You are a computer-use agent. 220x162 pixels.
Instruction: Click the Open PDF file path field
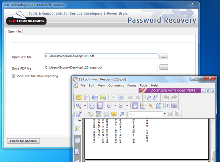[101, 56]
